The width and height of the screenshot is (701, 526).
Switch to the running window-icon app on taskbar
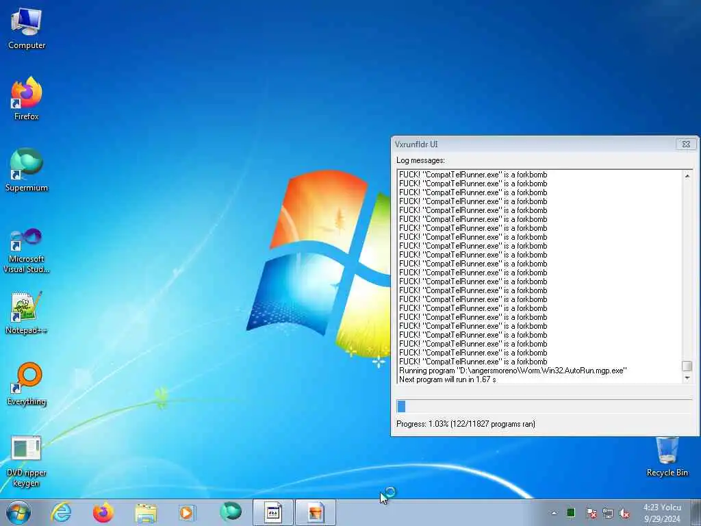click(x=272, y=512)
